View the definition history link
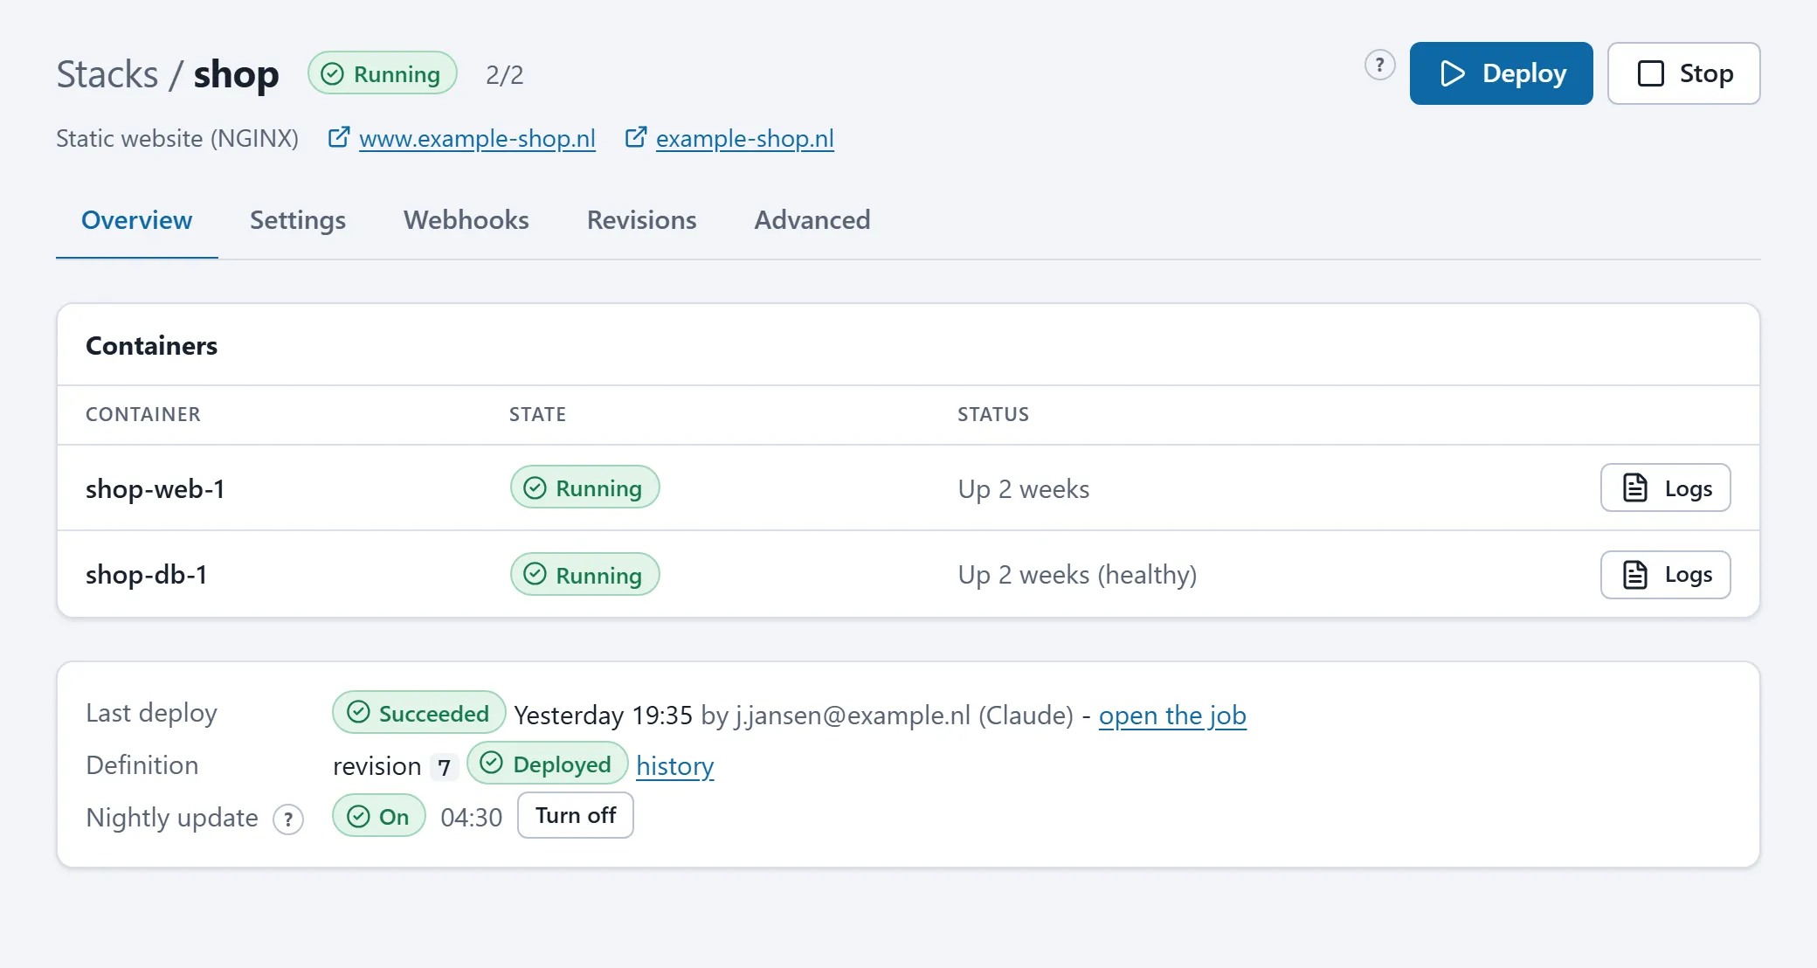The width and height of the screenshot is (1817, 968). (x=675, y=766)
